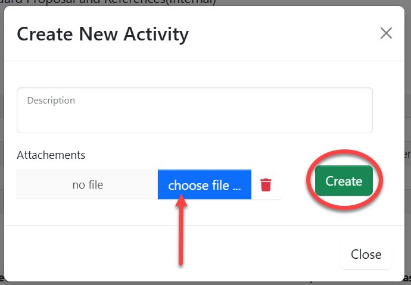This screenshot has height=285, width=411.
Task: Click the red trash icon to remove attachment
Action: 266,185
